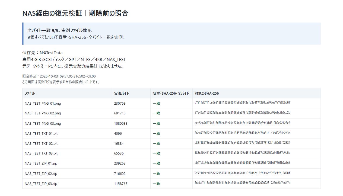Select the summary line '全バイト一致 9/9。実測ファイル数 9。'

60,30
